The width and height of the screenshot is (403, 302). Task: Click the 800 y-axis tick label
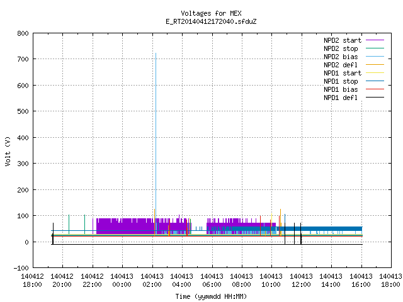click(x=23, y=33)
